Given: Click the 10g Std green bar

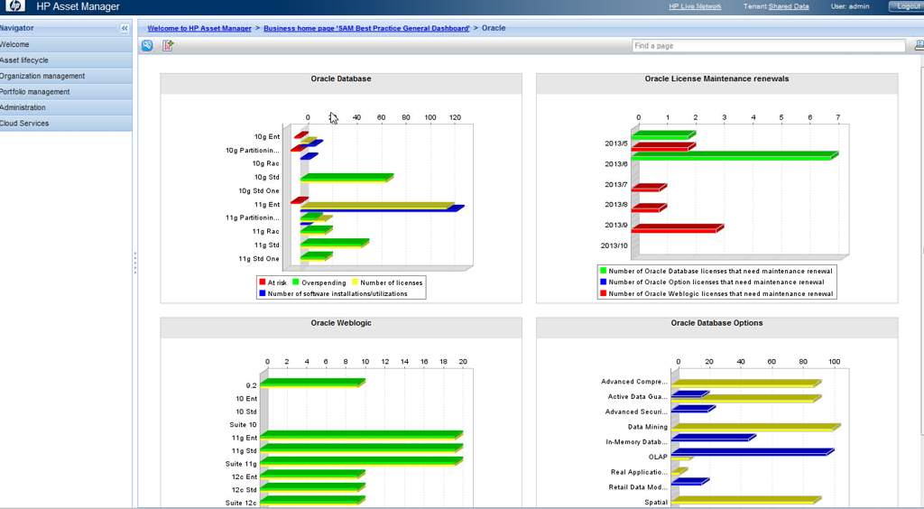Looking at the screenshot, I should click(x=346, y=176).
